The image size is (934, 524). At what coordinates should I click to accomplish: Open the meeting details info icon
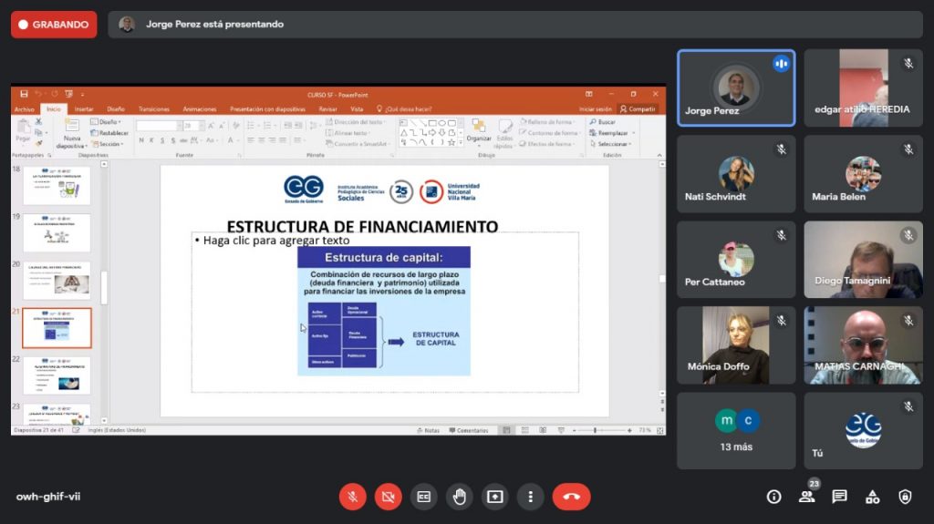774,497
